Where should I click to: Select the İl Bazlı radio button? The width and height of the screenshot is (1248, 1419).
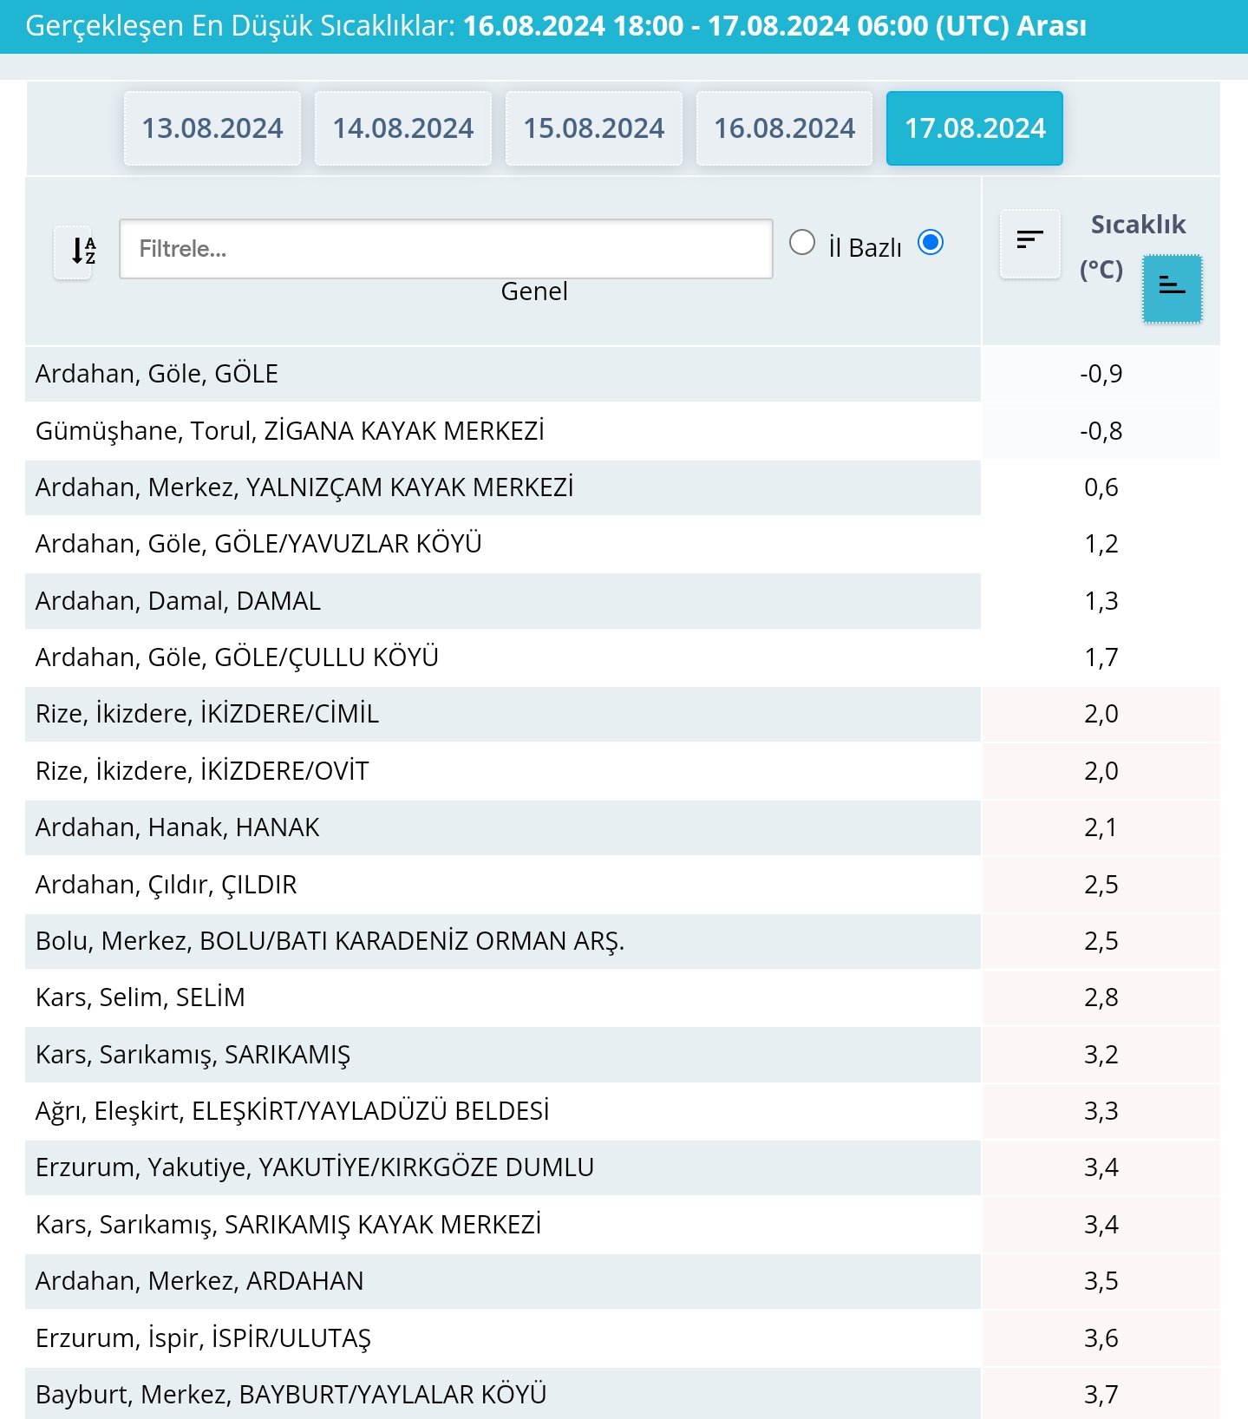point(802,242)
